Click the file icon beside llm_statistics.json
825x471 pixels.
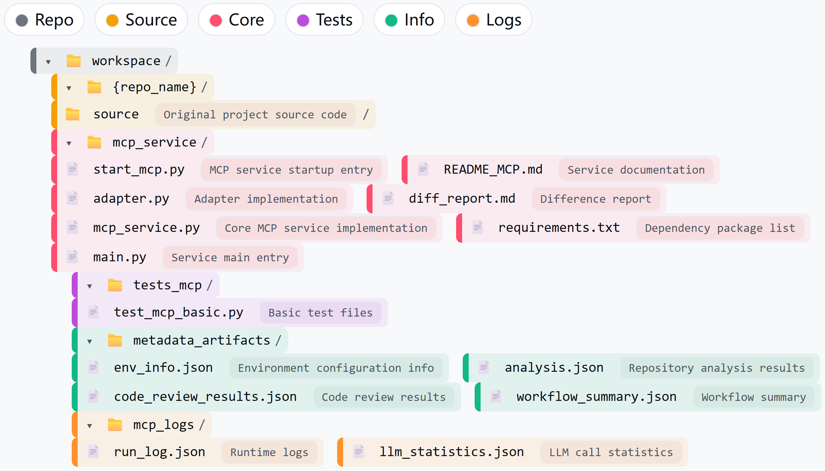click(359, 451)
